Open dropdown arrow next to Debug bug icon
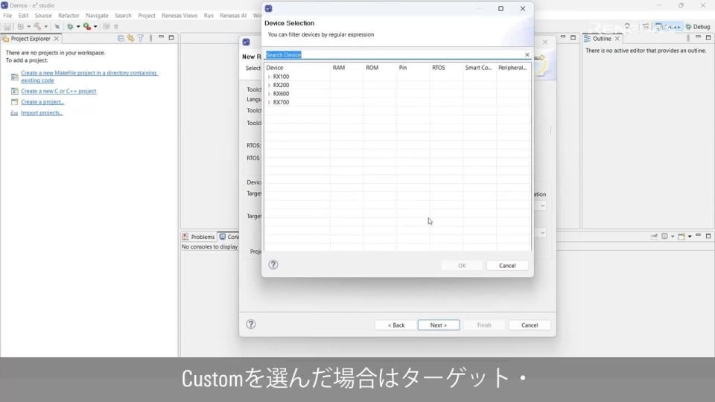This screenshot has width=715, height=402. [x=78, y=27]
